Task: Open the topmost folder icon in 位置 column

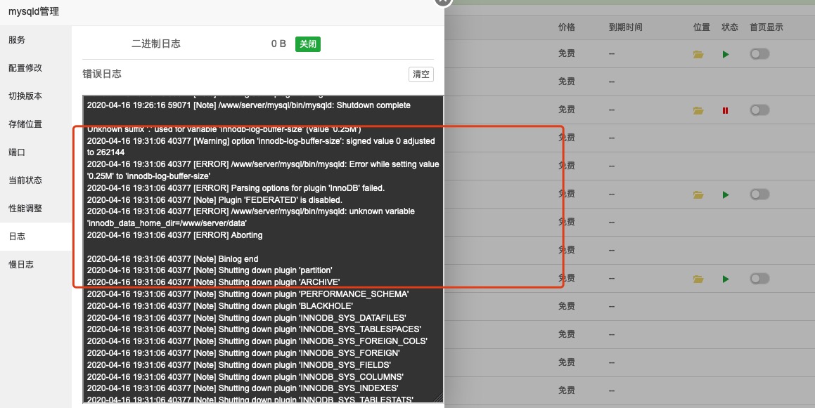Action: [698, 55]
